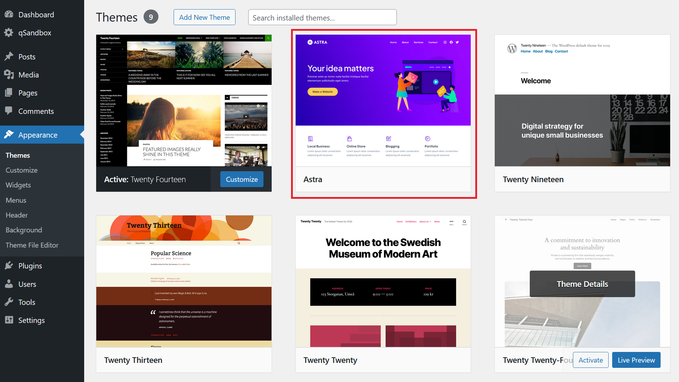Open Settings menu label

click(31, 320)
